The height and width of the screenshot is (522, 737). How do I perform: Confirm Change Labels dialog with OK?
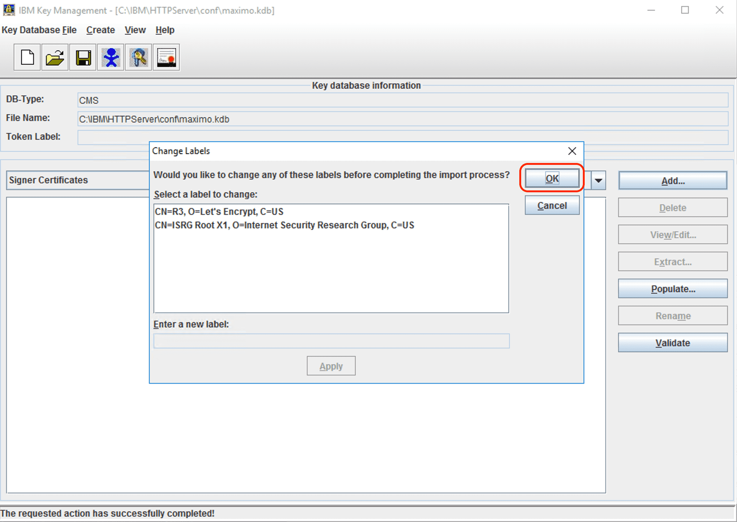pyautogui.click(x=552, y=178)
